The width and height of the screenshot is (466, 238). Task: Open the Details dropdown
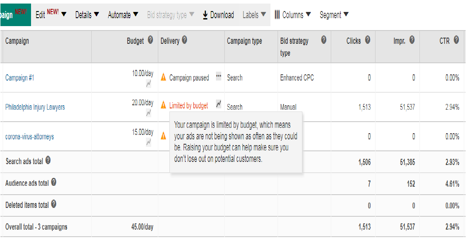(x=87, y=15)
